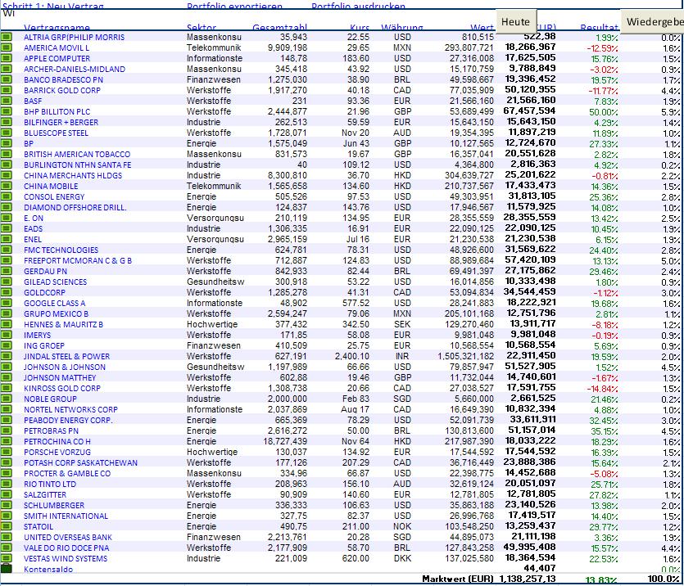This screenshot has height=586, width=684.
Task: Sort by Resultat column header
Action: tap(600, 28)
